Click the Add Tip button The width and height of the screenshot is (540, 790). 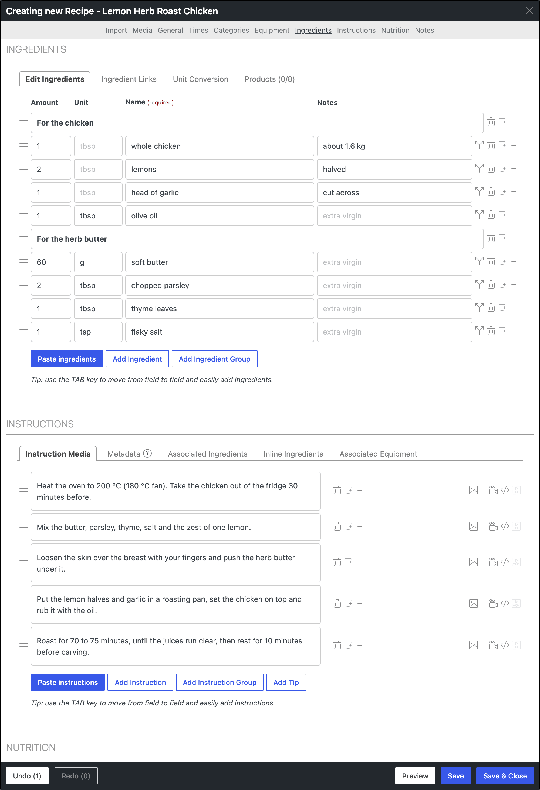[286, 682]
